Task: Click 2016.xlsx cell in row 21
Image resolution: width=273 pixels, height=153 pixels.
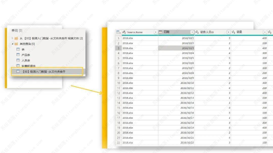Action: click(x=140, y=138)
